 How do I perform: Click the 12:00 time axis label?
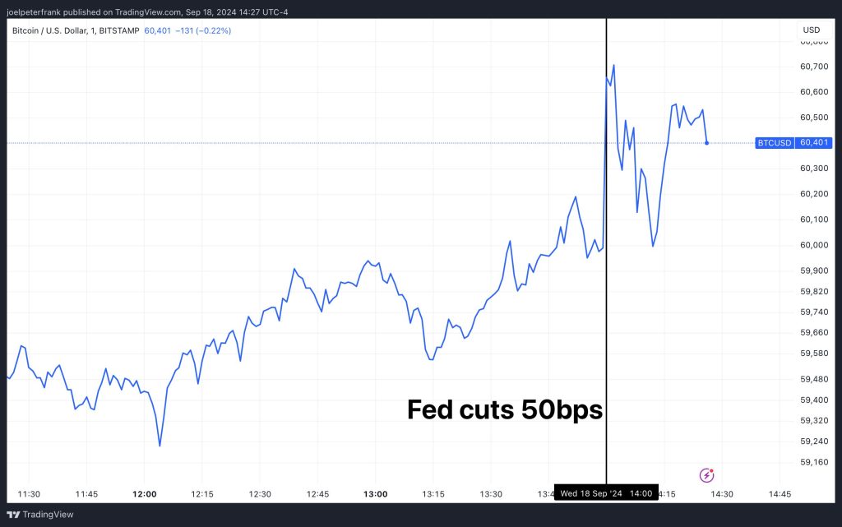click(x=145, y=494)
